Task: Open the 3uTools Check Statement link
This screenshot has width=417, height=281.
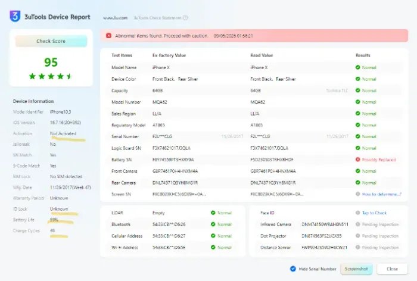Action: pyautogui.click(x=157, y=18)
